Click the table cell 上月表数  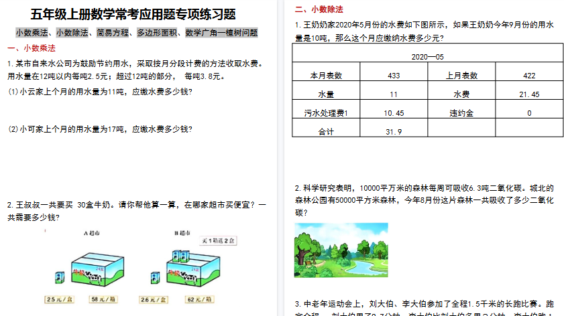pyautogui.click(x=461, y=72)
